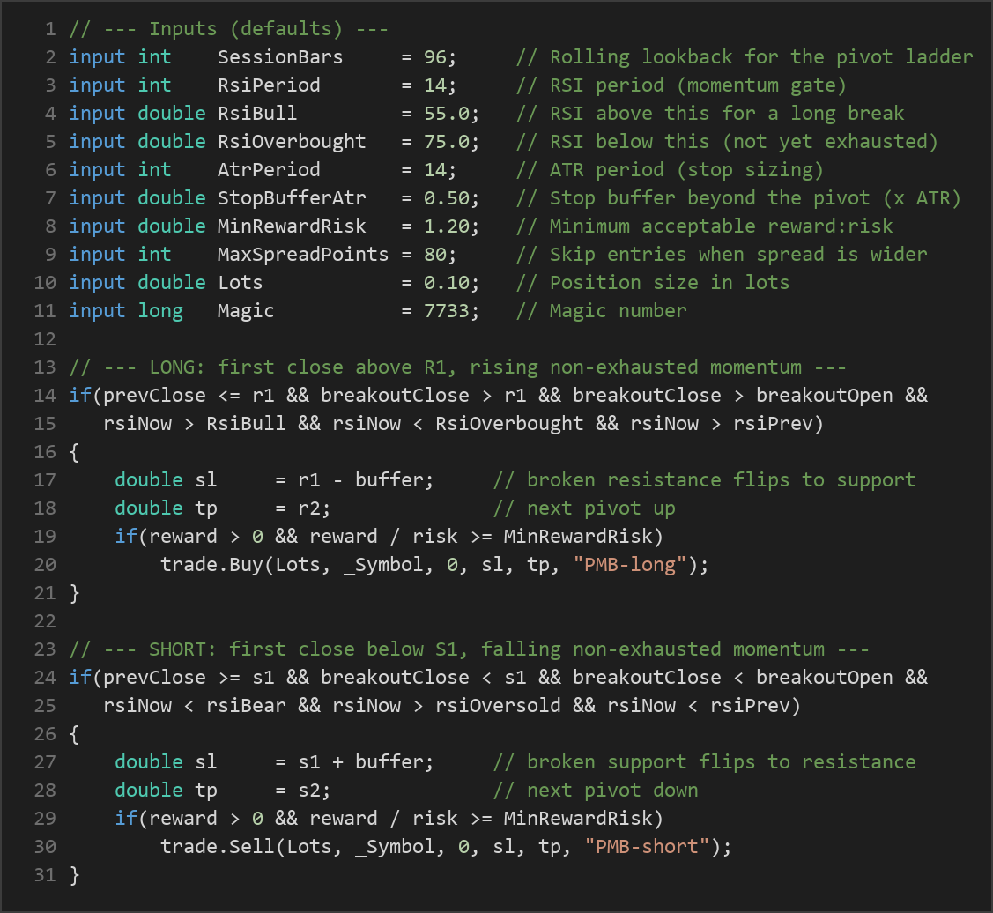Click the LONG section comment line
Screen dimensions: 993x913
457,367
